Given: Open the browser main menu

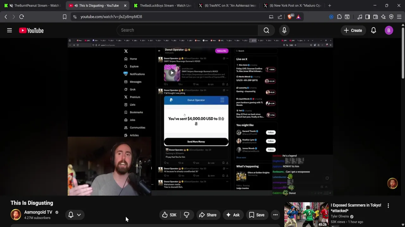Looking at the screenshot, I should click(x=399, y=17).
